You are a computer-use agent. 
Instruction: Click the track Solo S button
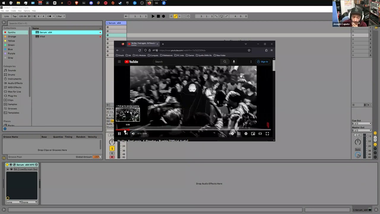[112, 153]
